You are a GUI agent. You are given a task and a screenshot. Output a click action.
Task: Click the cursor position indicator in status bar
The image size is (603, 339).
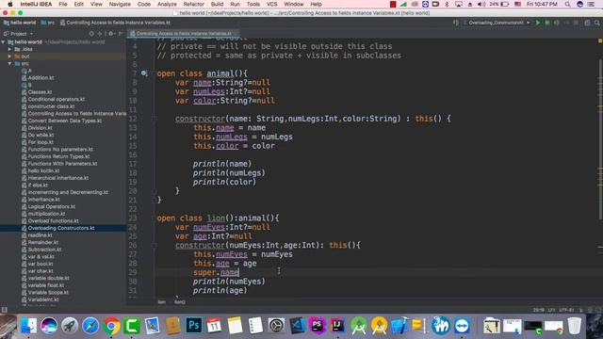click(539, 310)
